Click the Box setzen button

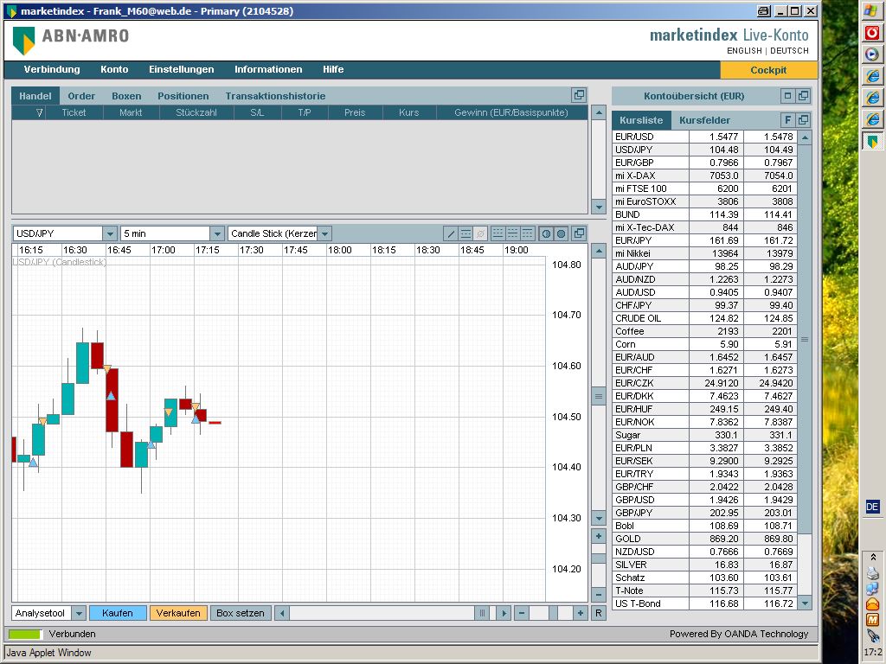tap(241, 613)
